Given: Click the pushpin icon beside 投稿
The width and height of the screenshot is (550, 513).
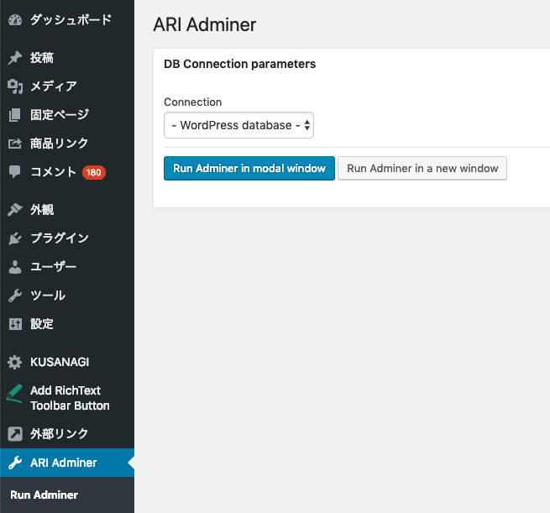Looking at the screenshot, I should coord(15,58).
